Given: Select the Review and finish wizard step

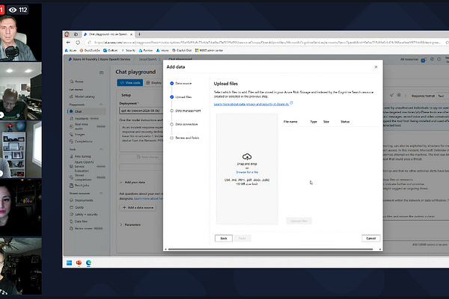Looking at the screenshot, I should [185, 138].
